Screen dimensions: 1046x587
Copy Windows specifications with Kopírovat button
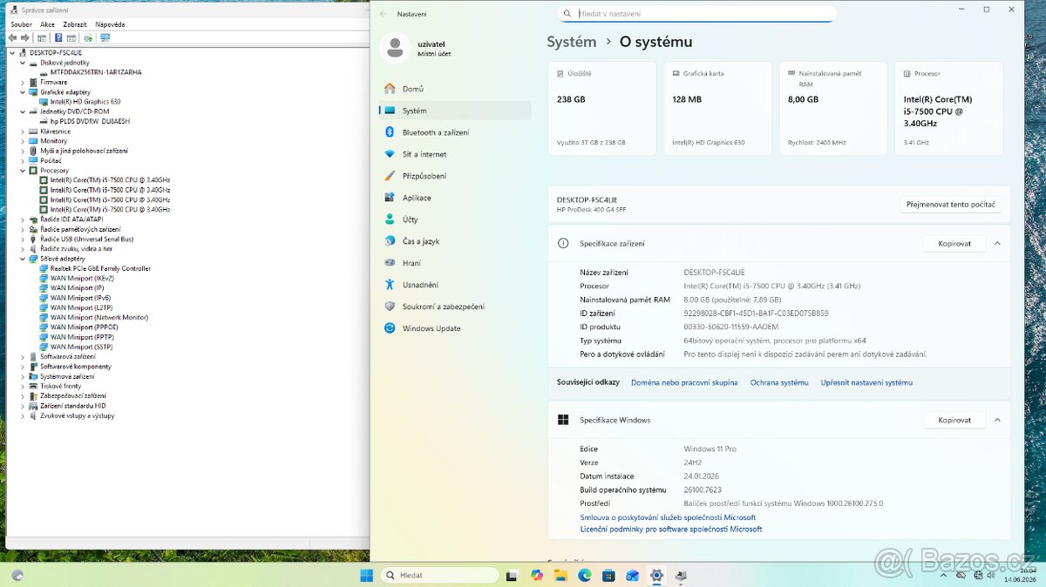pos(954,420)
